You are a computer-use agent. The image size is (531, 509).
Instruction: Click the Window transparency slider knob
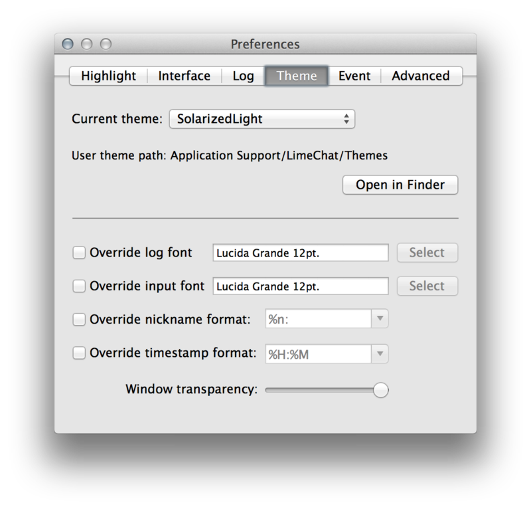coord(380,390)
